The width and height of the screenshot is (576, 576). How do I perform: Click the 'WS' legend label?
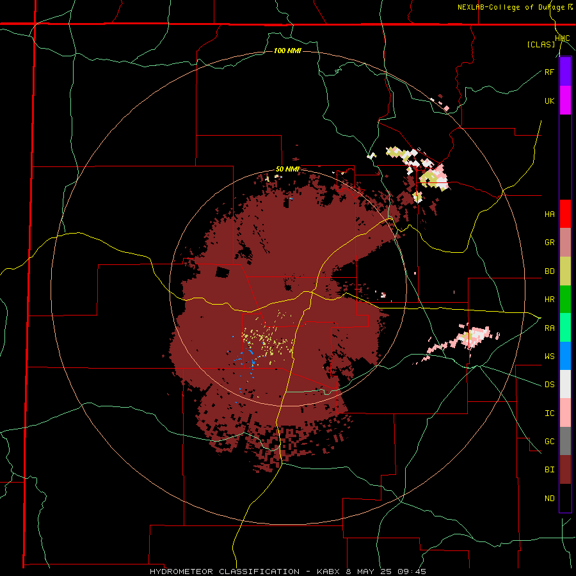549,356
